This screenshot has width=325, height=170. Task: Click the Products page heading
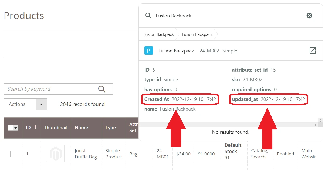click(x=24, y=16)
